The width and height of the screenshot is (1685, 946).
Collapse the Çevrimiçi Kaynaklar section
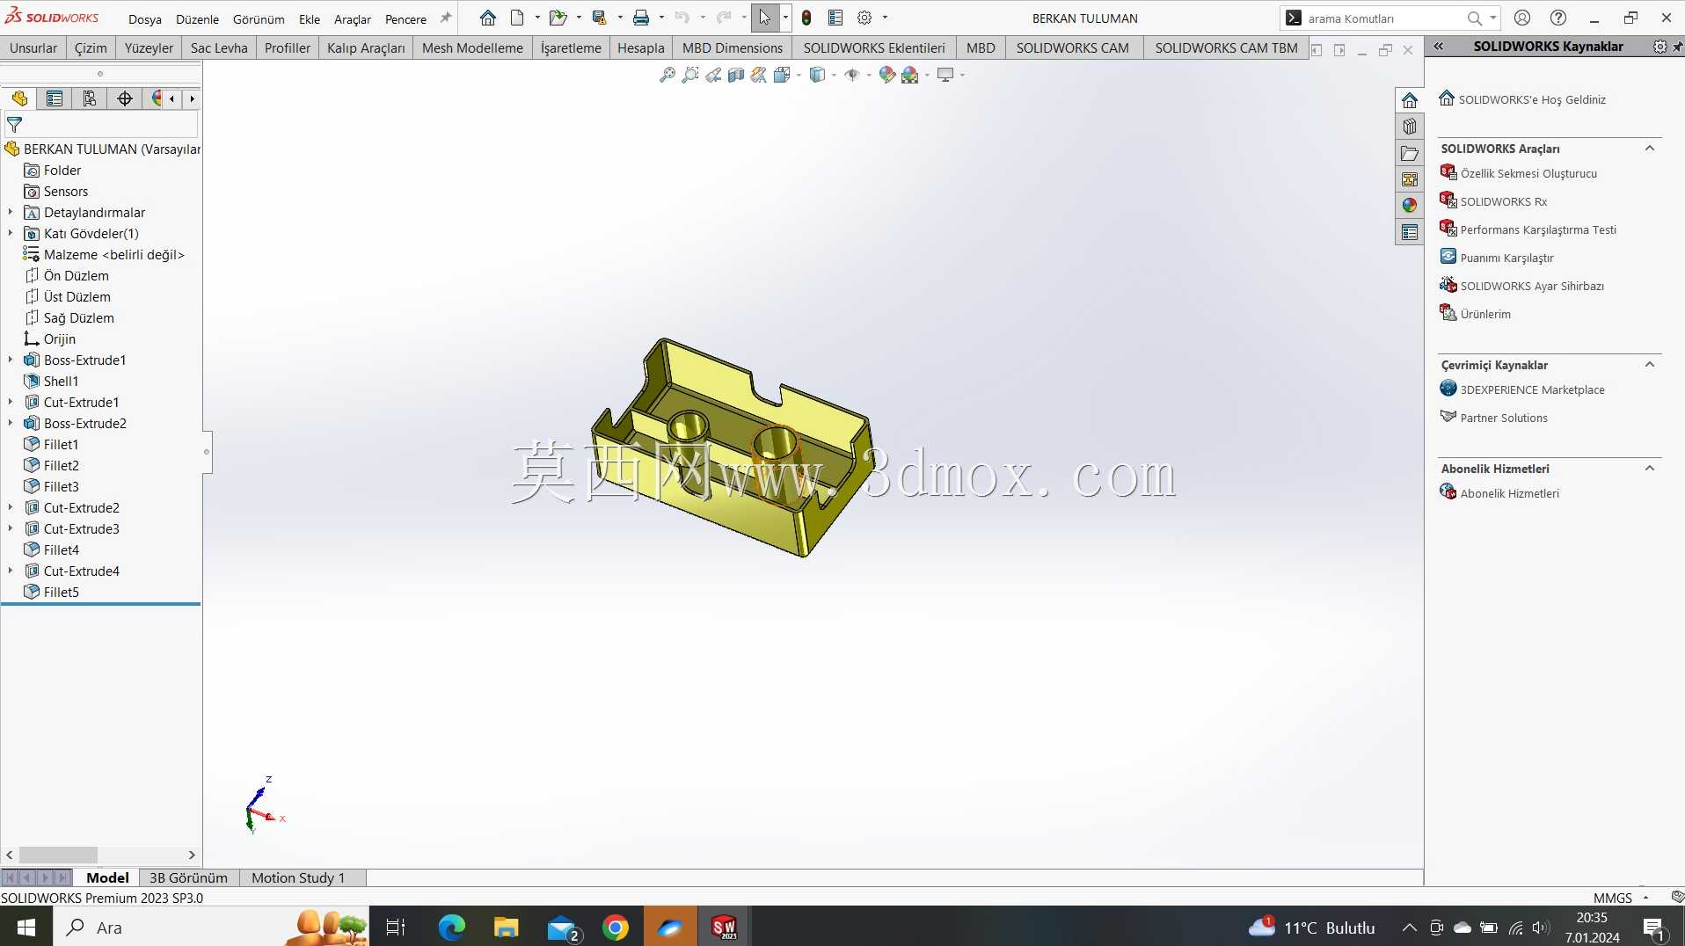pos(1650,364)
